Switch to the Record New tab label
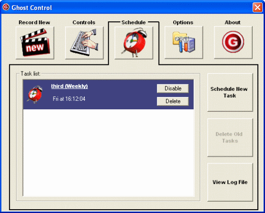 (34, 22)
